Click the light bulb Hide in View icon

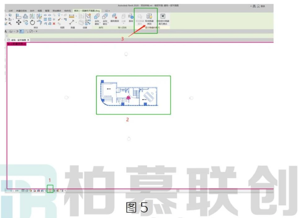click(x=59, y=15)
